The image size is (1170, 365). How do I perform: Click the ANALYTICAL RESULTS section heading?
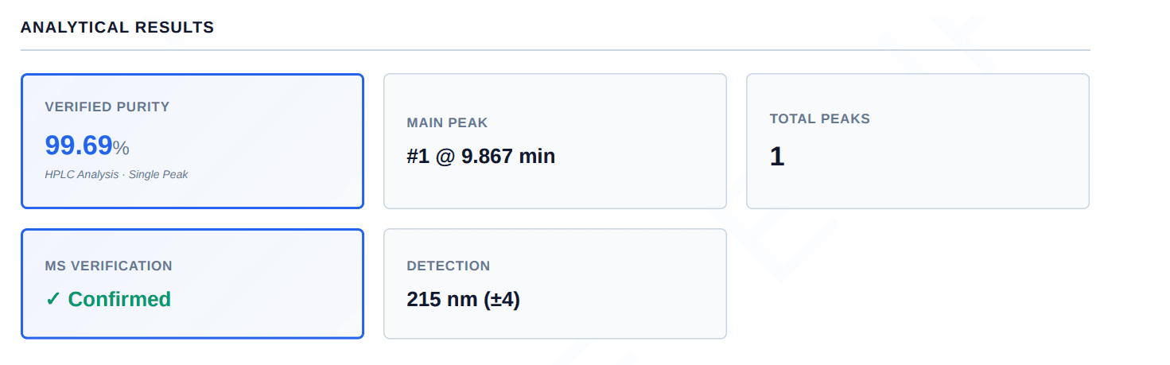point(118,27)
